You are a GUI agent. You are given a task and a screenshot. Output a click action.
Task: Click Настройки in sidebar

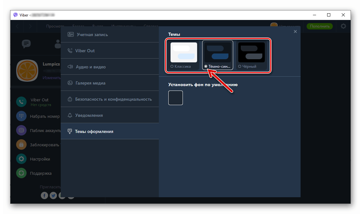click(40, 159)
